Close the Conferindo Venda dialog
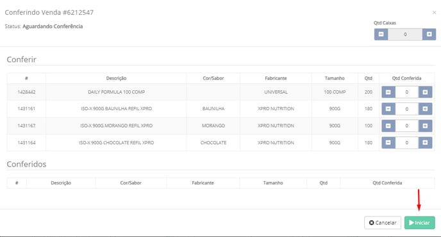Viewport: 441px width, 237px height. [434, 12]
